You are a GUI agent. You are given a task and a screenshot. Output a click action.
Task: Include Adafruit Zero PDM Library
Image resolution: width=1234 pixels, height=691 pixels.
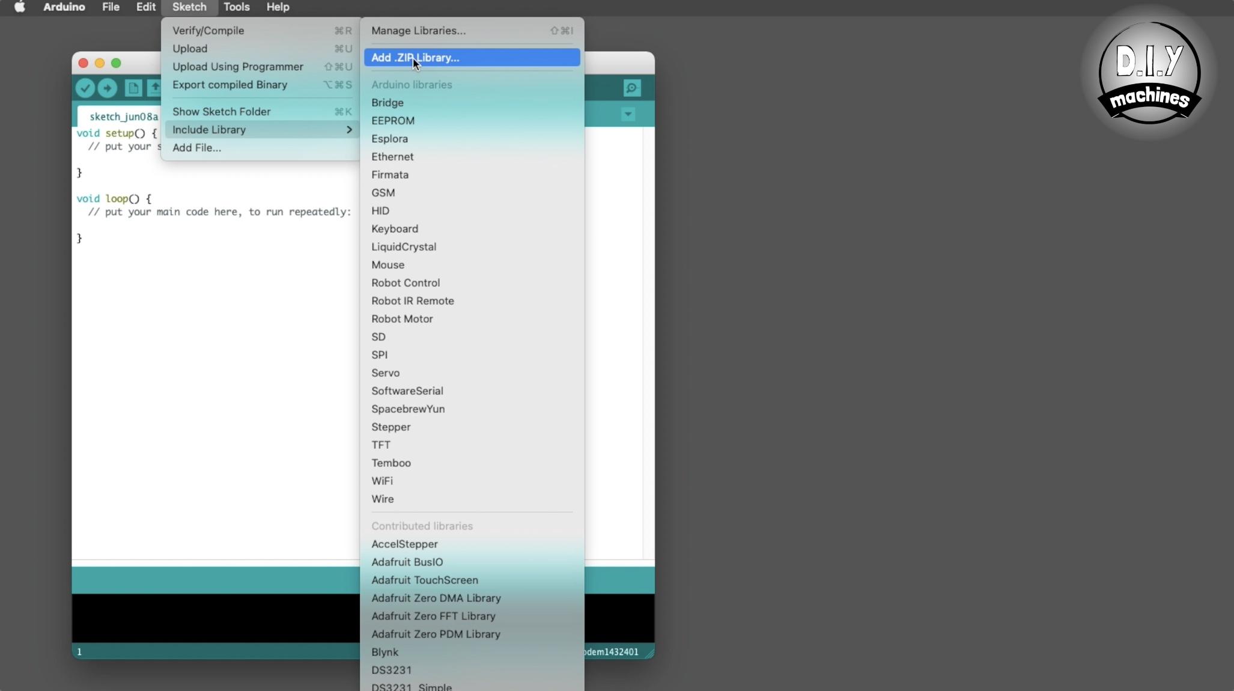tap(472, 635)
